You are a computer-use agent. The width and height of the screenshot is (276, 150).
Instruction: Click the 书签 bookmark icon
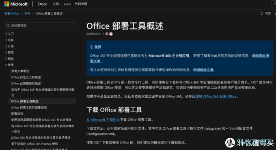tap(262, 13)
